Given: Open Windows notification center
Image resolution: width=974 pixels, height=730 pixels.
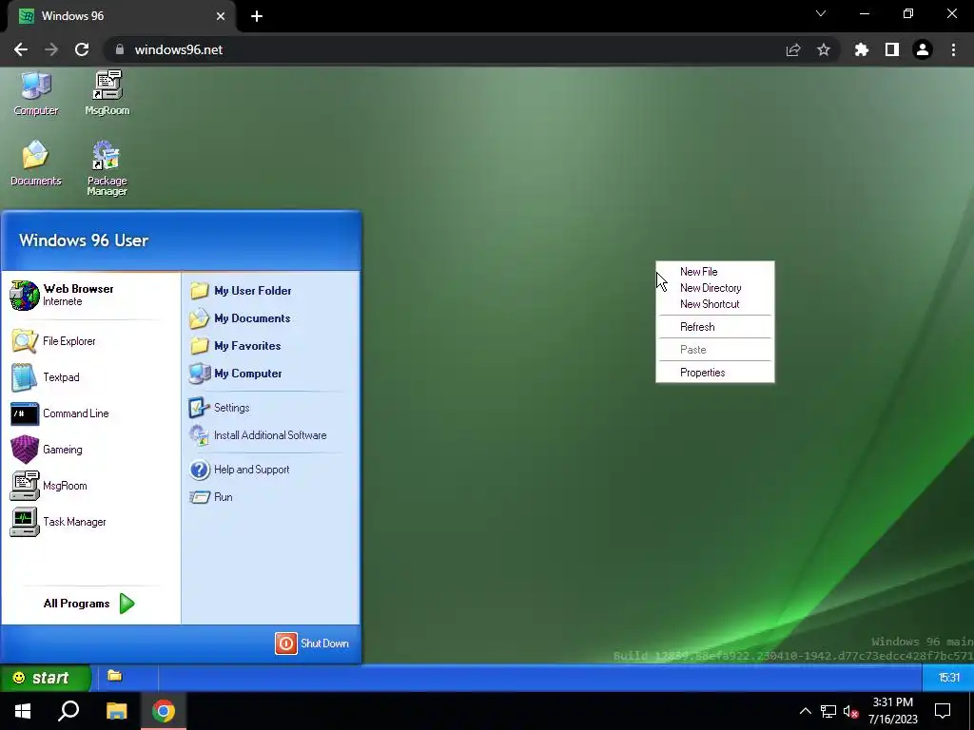Looking at the screenshot, I should pos(943,711).
